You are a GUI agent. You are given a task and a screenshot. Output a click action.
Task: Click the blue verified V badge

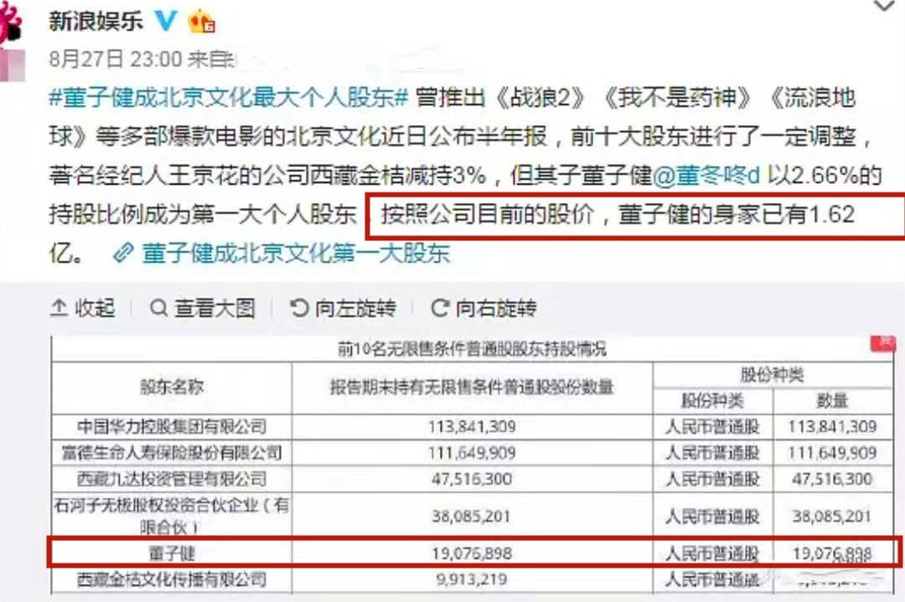pos(166,21)
